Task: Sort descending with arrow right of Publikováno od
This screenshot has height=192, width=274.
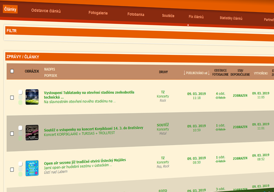Action: pos(209,73)
